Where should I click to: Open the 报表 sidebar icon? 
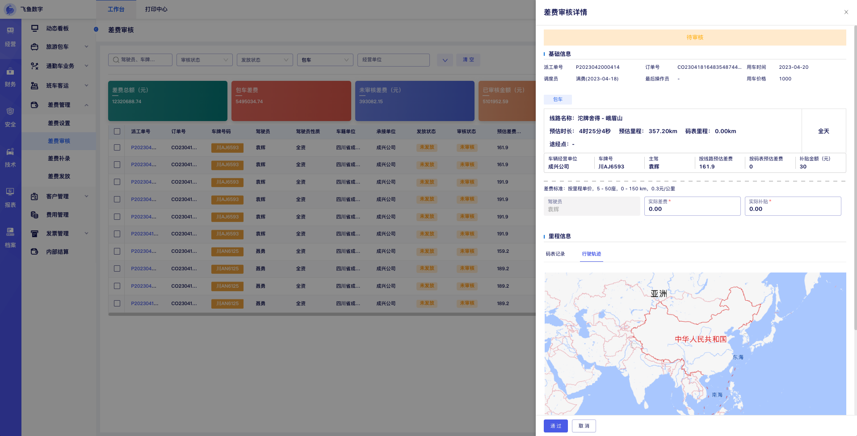coord(10,192)
